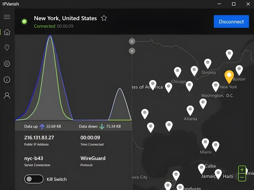254x190 pixels.
Task: Open the Information icon in sidebar
Action: pyautogui.click(x=7, y=80)
